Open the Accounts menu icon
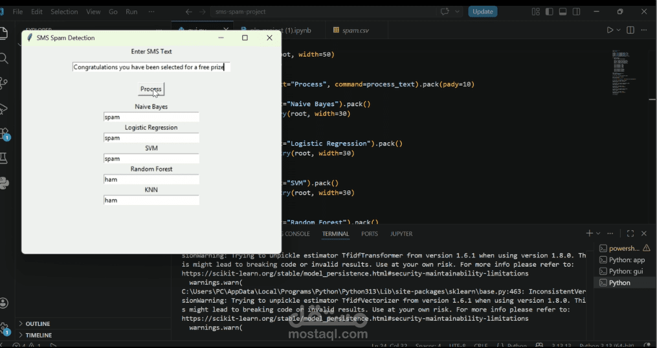Image resolution: width=657 pixels, height=348 pixels. tap(4, 303)
